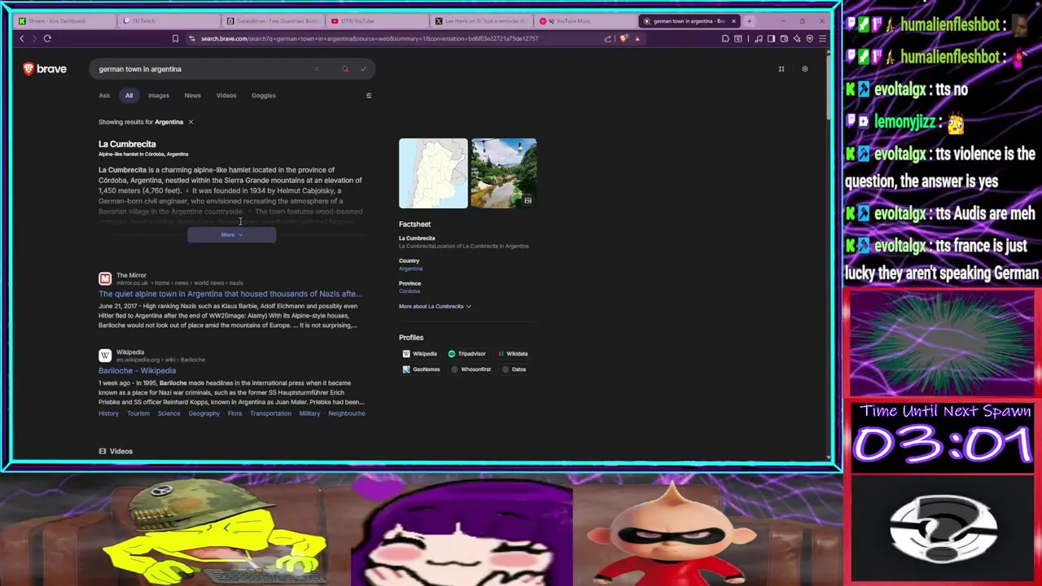Reload the page using the refresh icon
Viewport: 1042px width, 586px height.
pyautogui.click(x=47, y=38)
